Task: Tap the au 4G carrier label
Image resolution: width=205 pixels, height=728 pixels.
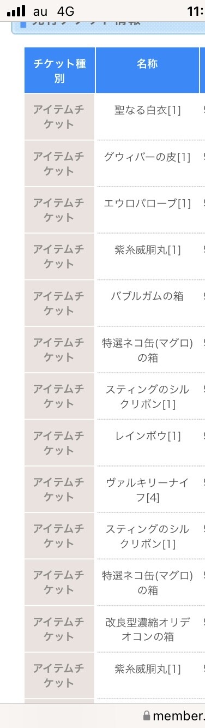Action: 53,11
